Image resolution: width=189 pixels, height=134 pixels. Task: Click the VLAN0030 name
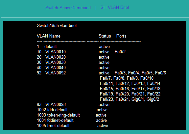[56, 63]
